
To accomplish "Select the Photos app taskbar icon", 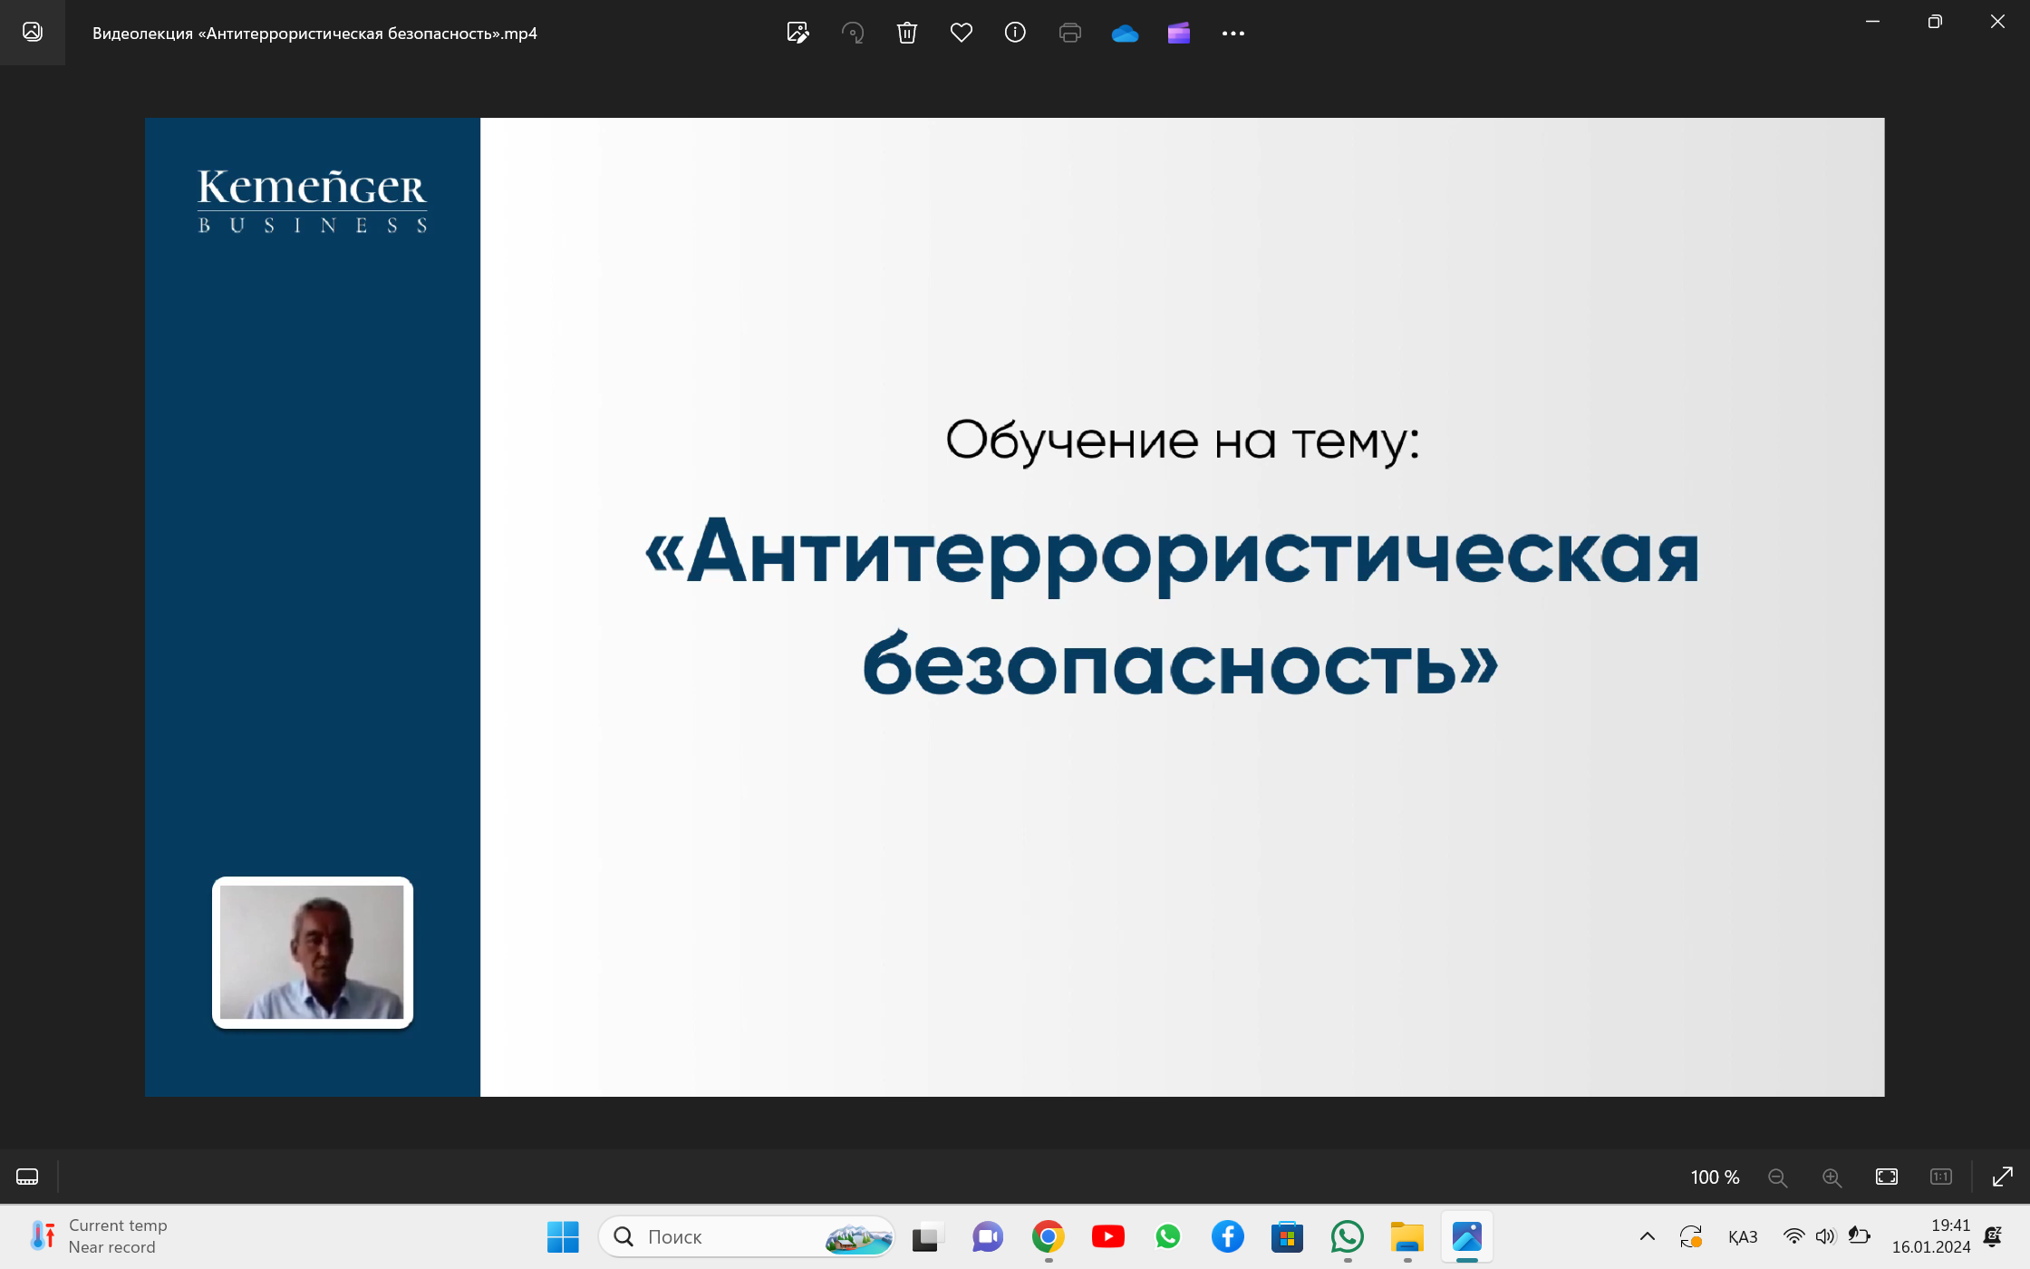I will pos(1467,1236).
